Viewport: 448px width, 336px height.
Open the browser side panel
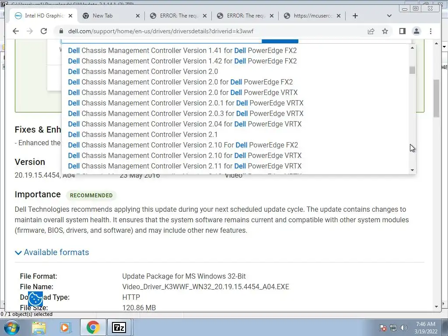coord(402,31)
